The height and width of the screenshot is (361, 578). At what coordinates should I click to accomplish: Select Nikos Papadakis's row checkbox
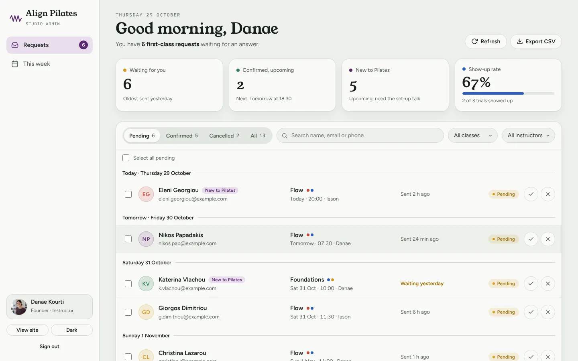pyautogui.click(x=128, y=239)
